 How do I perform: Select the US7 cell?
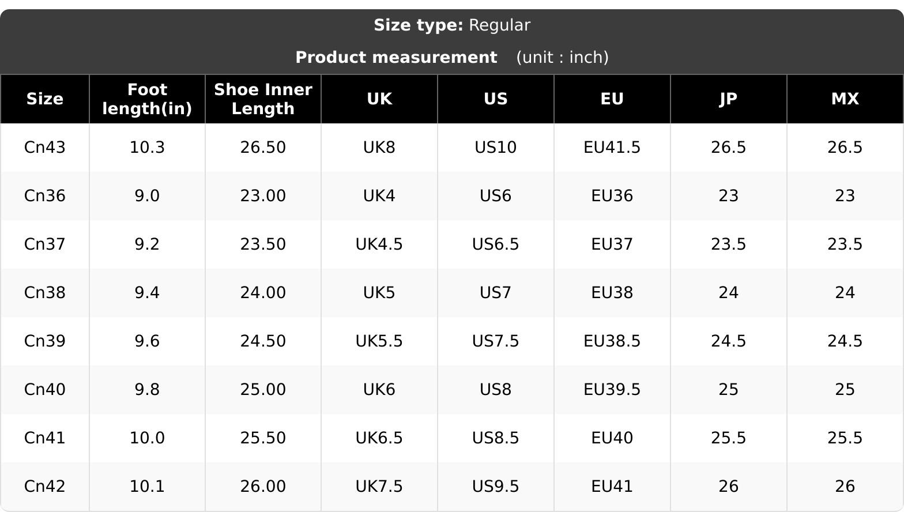[496, 292]
